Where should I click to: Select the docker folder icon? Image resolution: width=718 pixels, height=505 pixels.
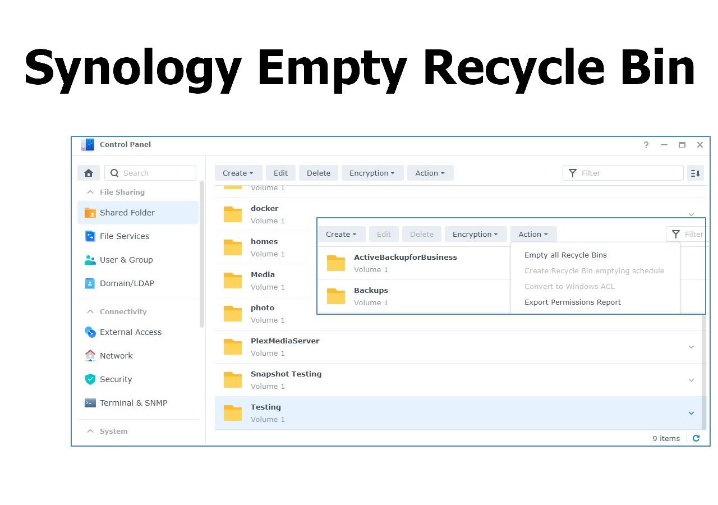coord(233,214)
